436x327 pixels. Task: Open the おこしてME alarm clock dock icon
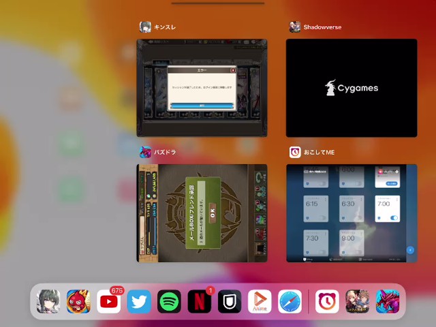tap(327, 301)
